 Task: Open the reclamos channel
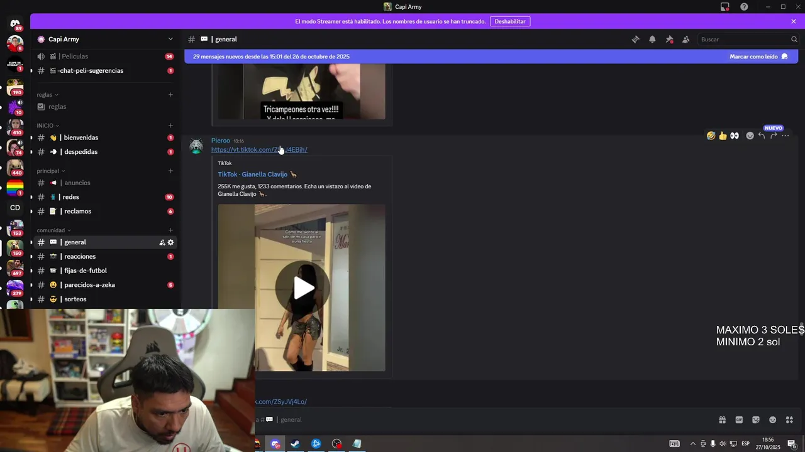[105, 212]
